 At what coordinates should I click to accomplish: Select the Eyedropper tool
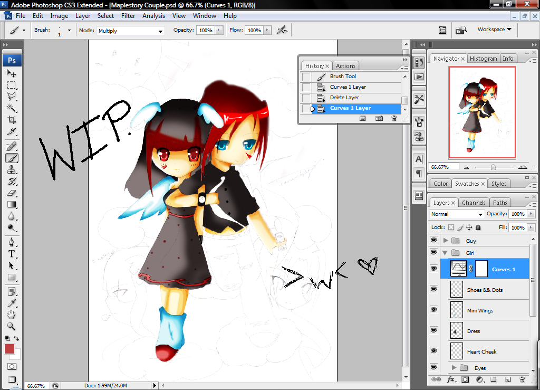[12, 303]
